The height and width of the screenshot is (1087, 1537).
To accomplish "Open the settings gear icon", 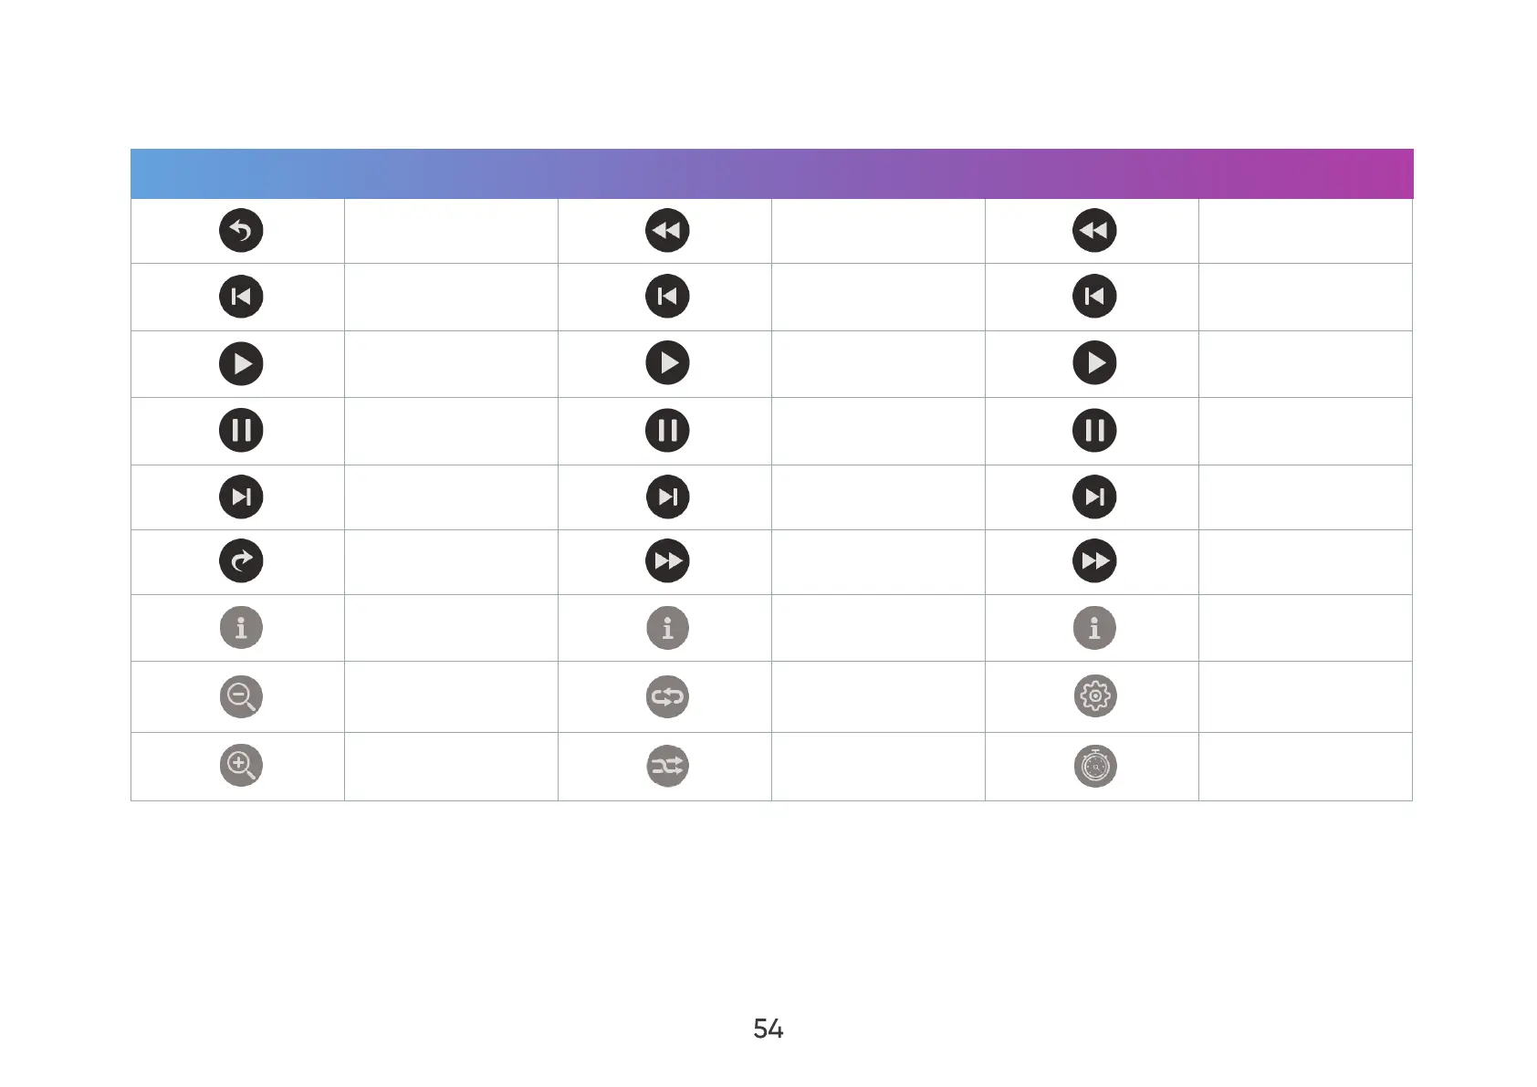I will (1094, 696).
